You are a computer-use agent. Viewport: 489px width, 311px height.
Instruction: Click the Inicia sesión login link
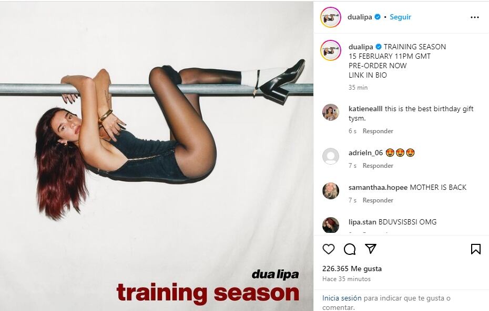pyautogui.click(x=342, y=298)
